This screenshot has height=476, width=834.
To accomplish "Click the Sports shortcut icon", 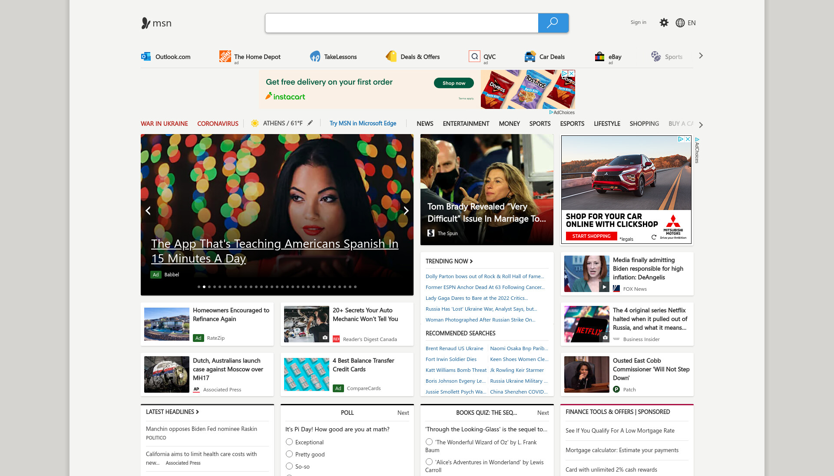I will pyautogui.click(x=655, y=56).
